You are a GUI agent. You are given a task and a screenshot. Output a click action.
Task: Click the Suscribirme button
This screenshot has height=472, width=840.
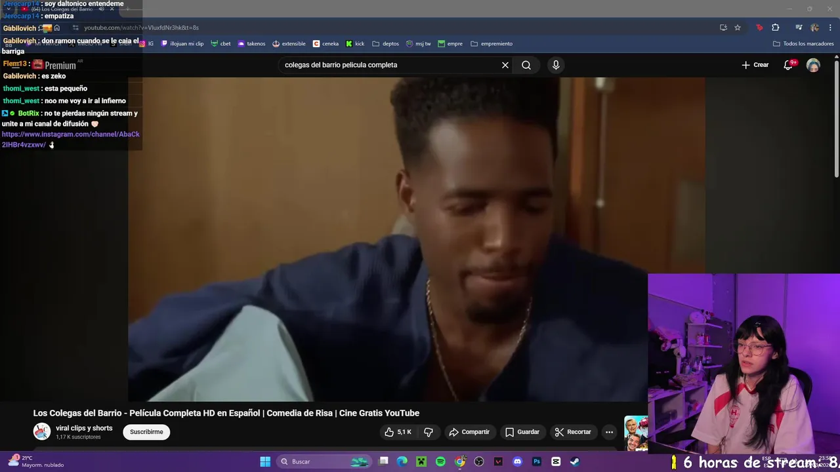[146, 432]
